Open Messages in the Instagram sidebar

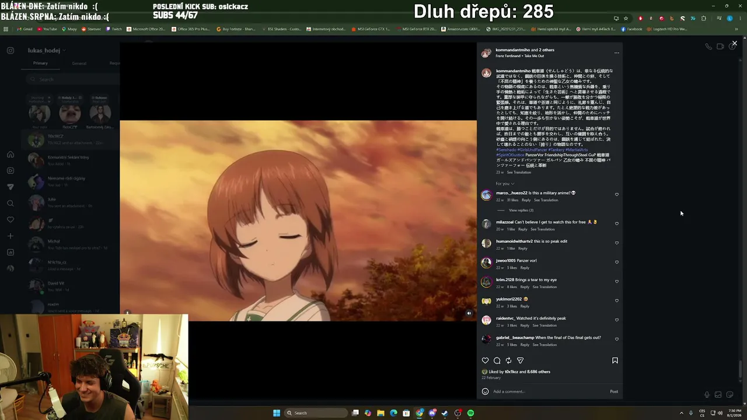[11, 187]
